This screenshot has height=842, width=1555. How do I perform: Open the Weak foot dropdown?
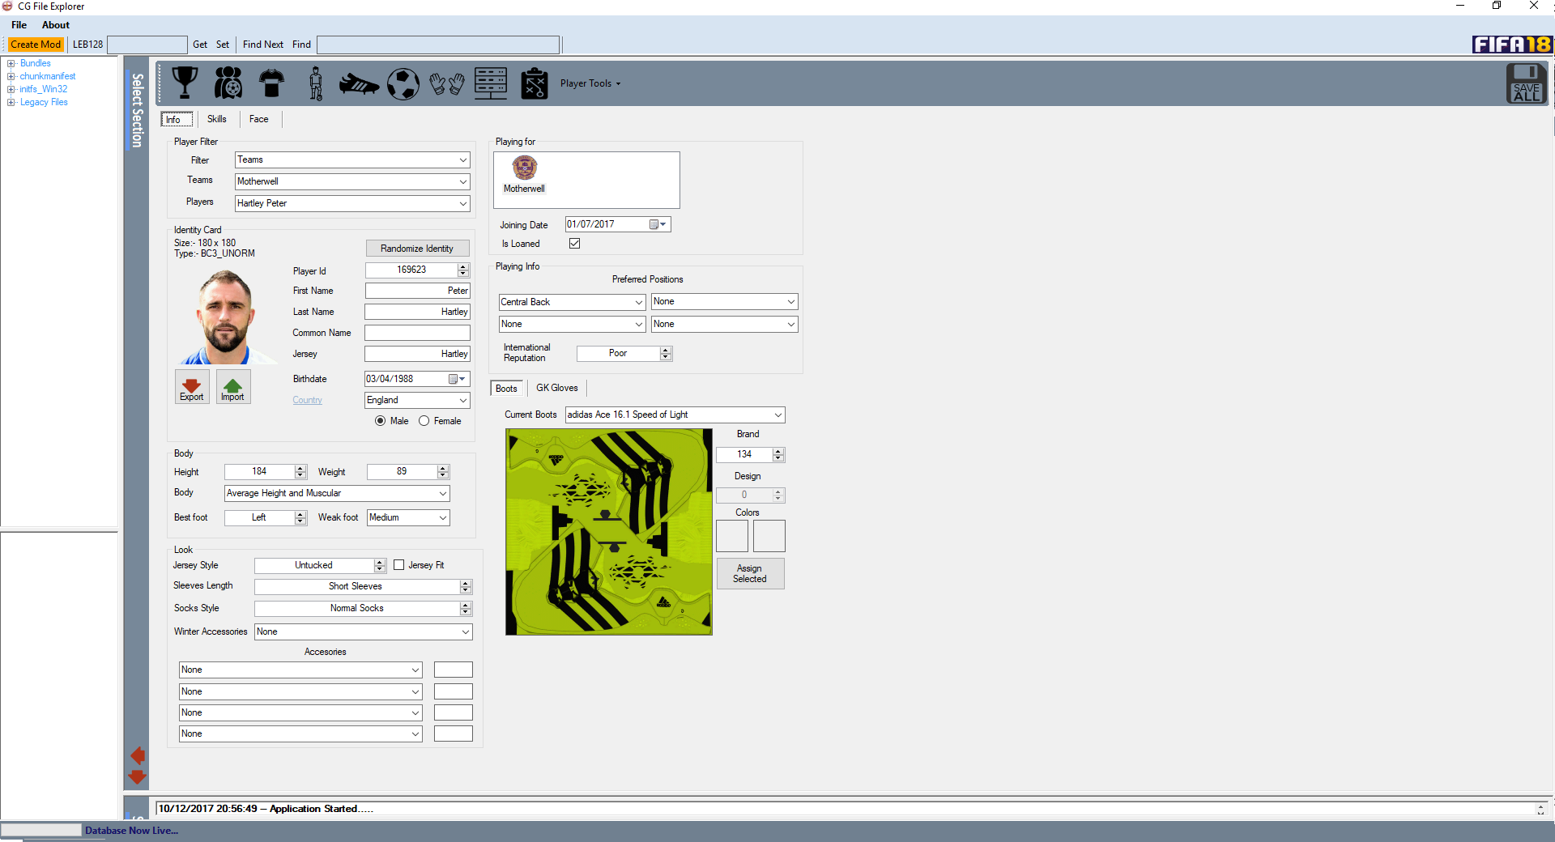(x=408, y=517)
